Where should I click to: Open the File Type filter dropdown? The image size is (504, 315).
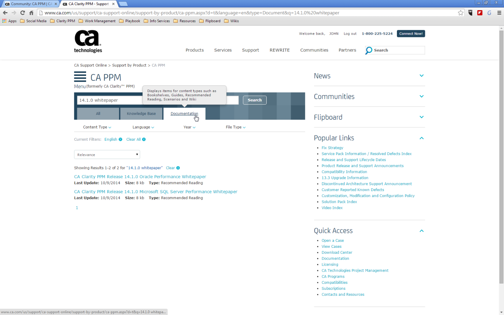point(236,127)
